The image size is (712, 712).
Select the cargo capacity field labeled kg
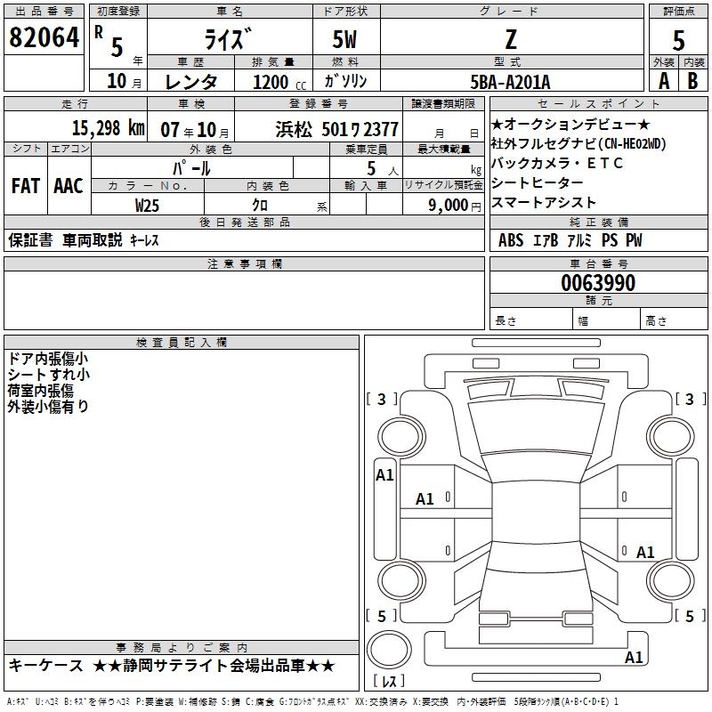(x=443, y=167)
